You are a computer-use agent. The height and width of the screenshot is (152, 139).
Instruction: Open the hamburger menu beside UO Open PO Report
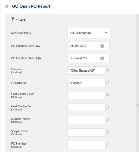point(7,7)
